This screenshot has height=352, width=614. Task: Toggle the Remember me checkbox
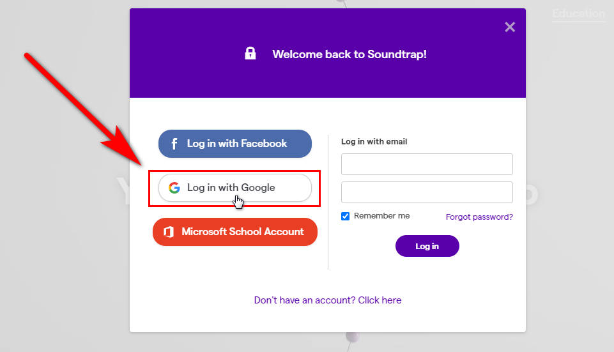coord(346,216)
